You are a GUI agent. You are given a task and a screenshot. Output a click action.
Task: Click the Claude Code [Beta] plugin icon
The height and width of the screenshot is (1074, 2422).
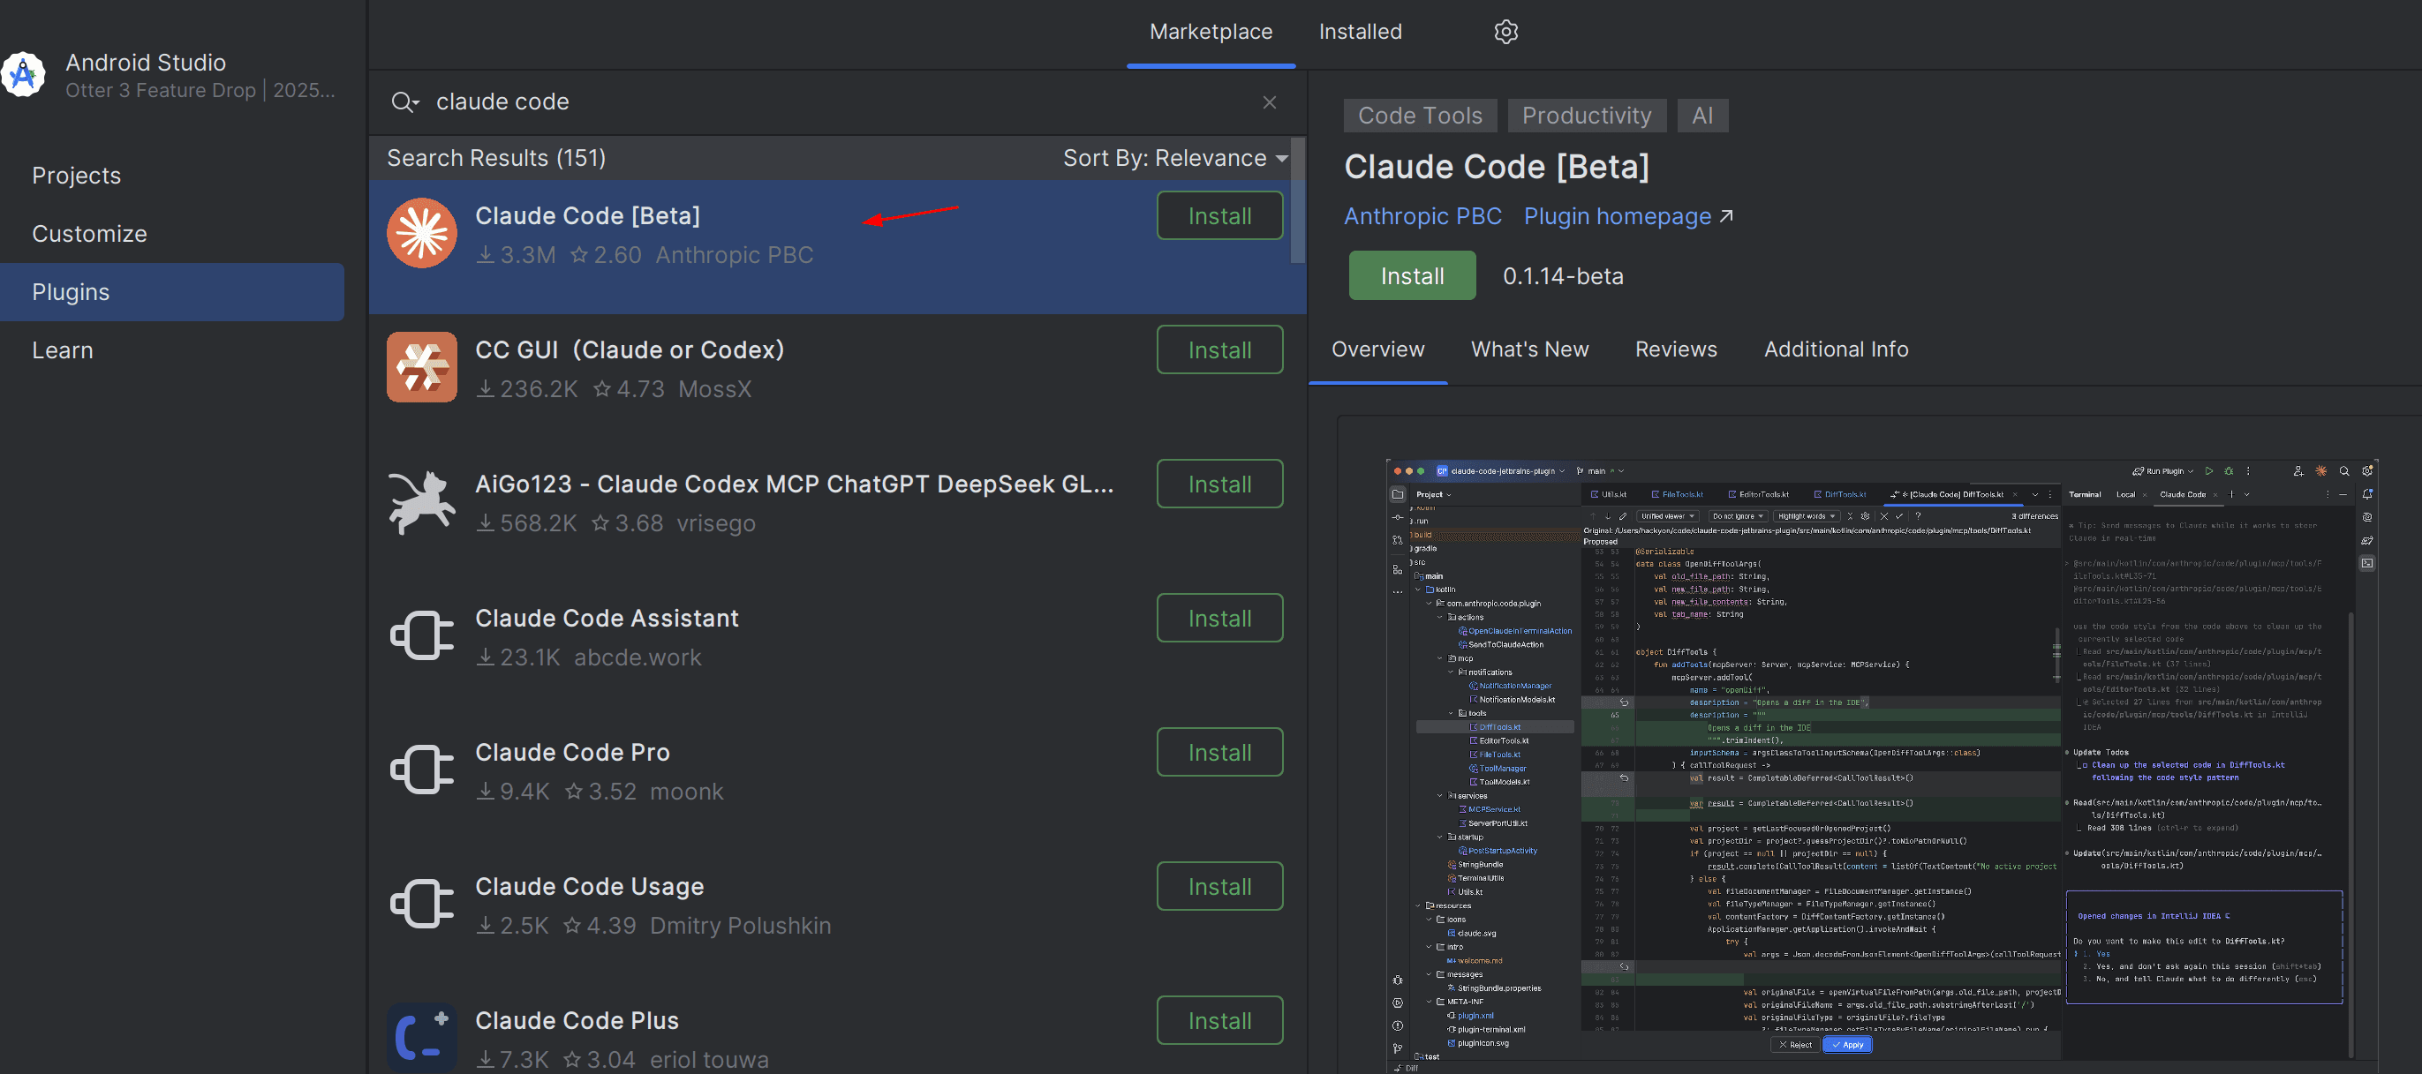[x=422, y=233]
